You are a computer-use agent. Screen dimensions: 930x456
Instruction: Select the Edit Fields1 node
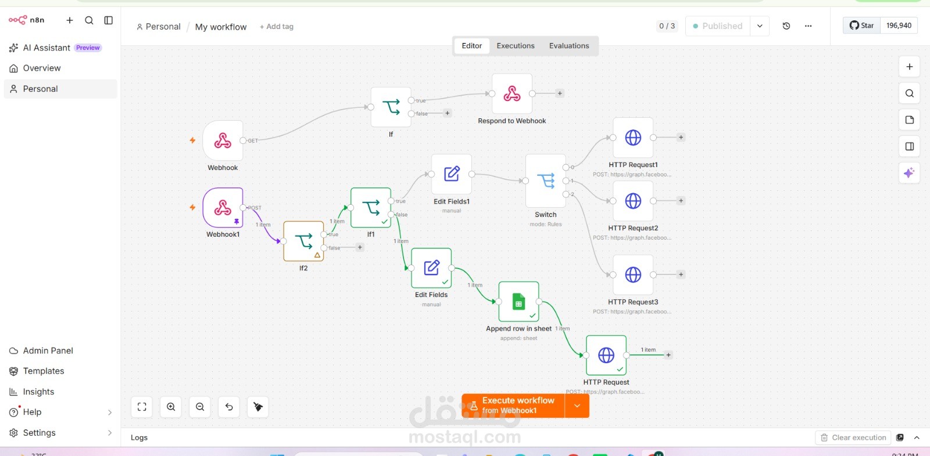[452, 174]
